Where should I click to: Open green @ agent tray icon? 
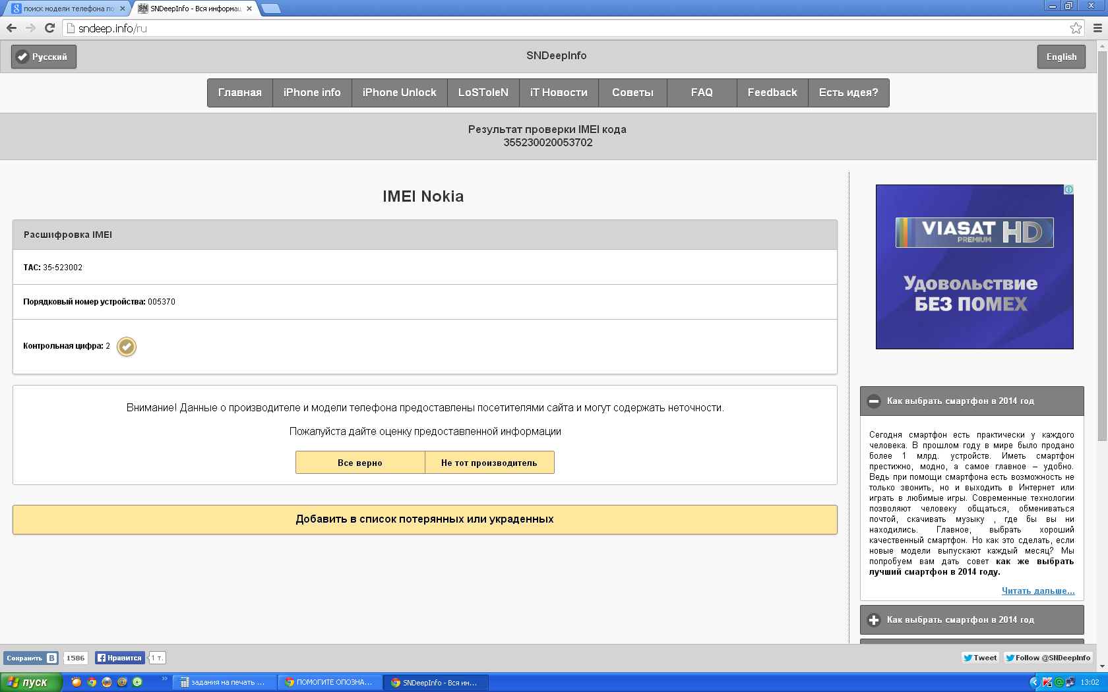[x=1059, y=682]
